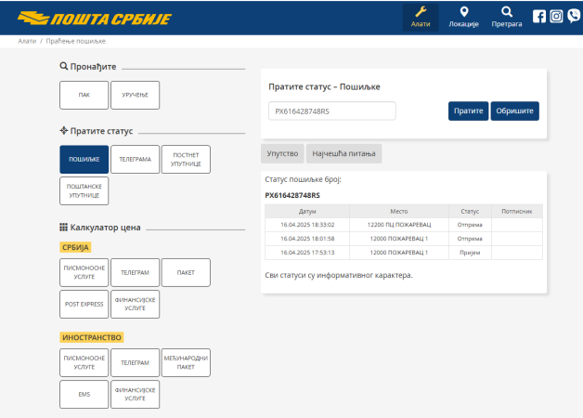
Task: Open EMS calculator under Иностранство
Action: pyautogui.click(x=84, y=394)
